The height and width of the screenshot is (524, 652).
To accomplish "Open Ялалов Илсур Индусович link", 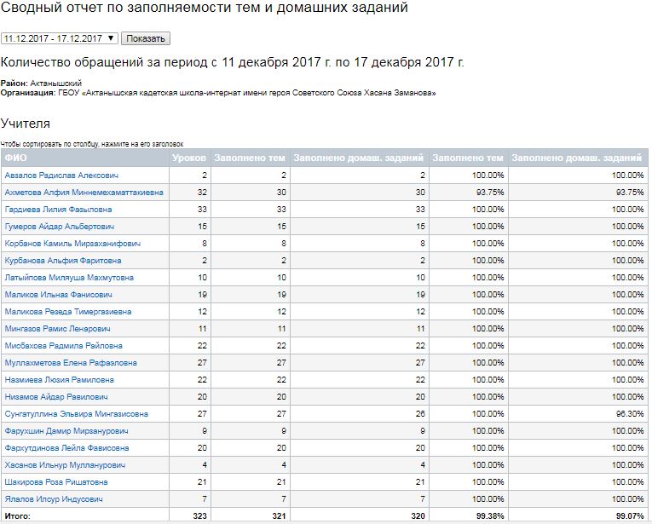I will click(x=54, y=498).
